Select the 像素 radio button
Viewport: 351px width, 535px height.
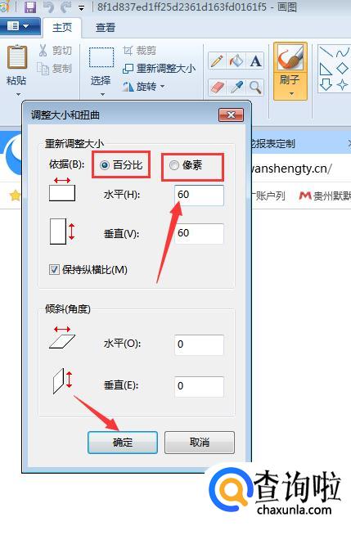click(174, 165)
